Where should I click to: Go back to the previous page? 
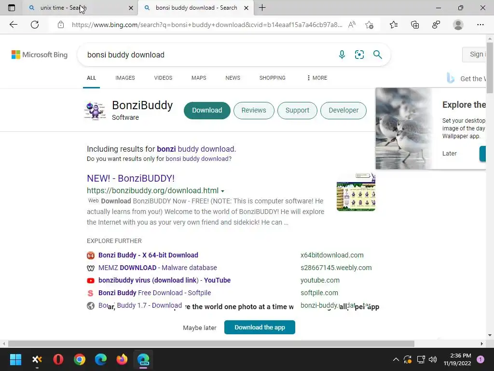[x=13, y=25]
